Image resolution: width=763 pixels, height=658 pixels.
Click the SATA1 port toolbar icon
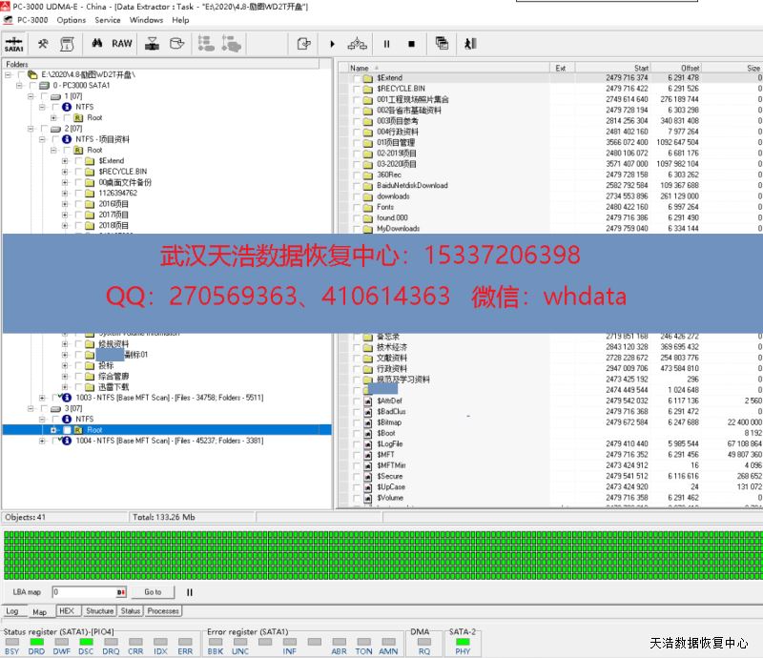(x=14, y=43)
